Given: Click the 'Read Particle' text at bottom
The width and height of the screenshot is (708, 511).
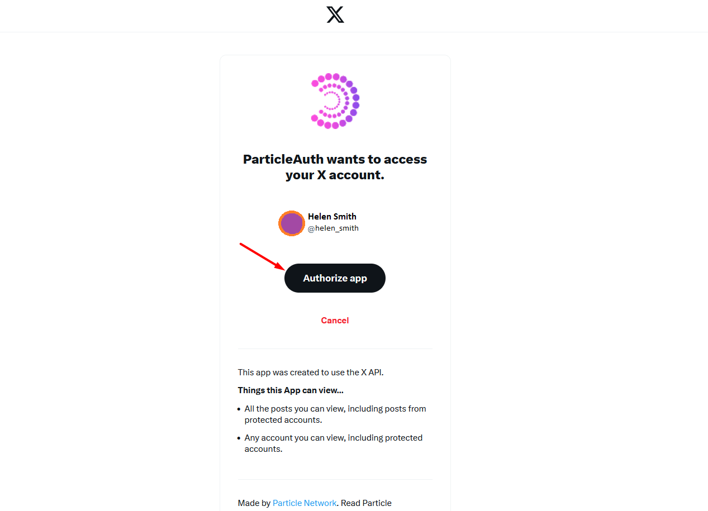Looking at the screenshot, I should click(366, 503).
